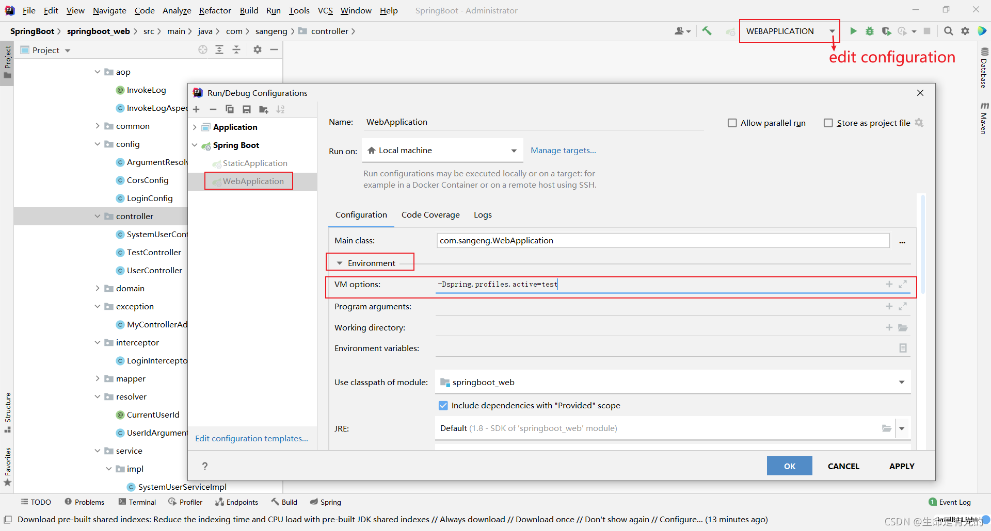
Task: Sort configurations alphabetically icon
Action: (x=280, y=109)
